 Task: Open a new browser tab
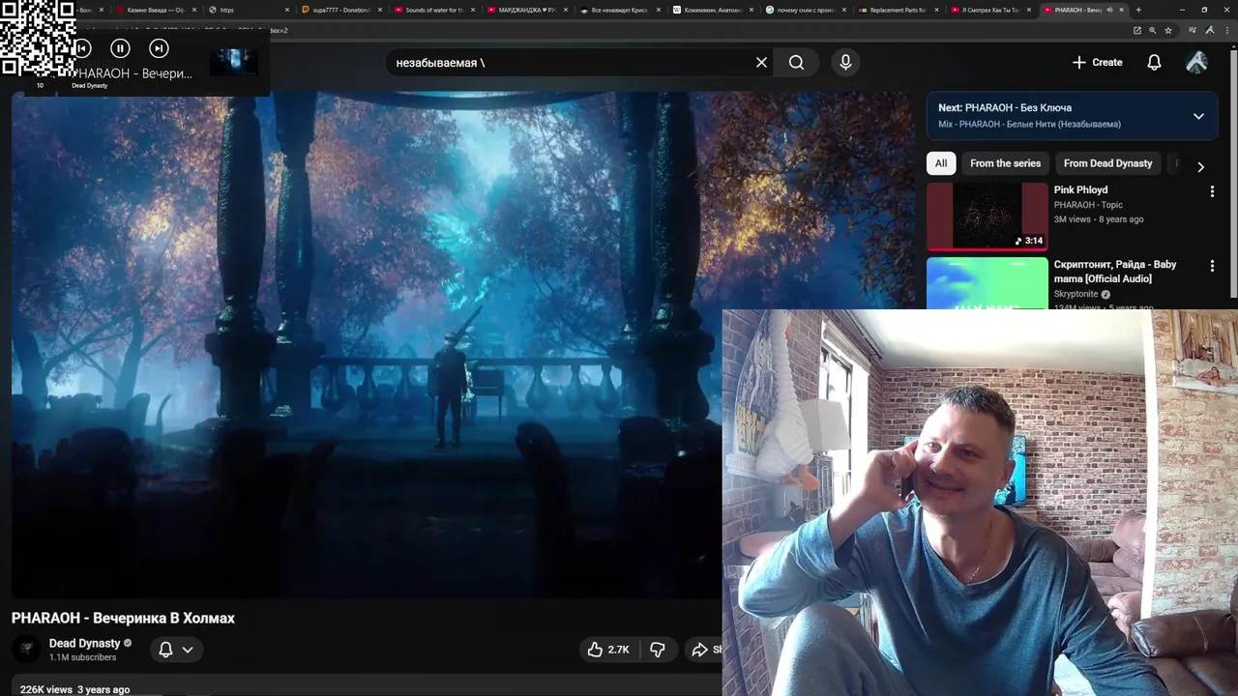pos(1138,10)
